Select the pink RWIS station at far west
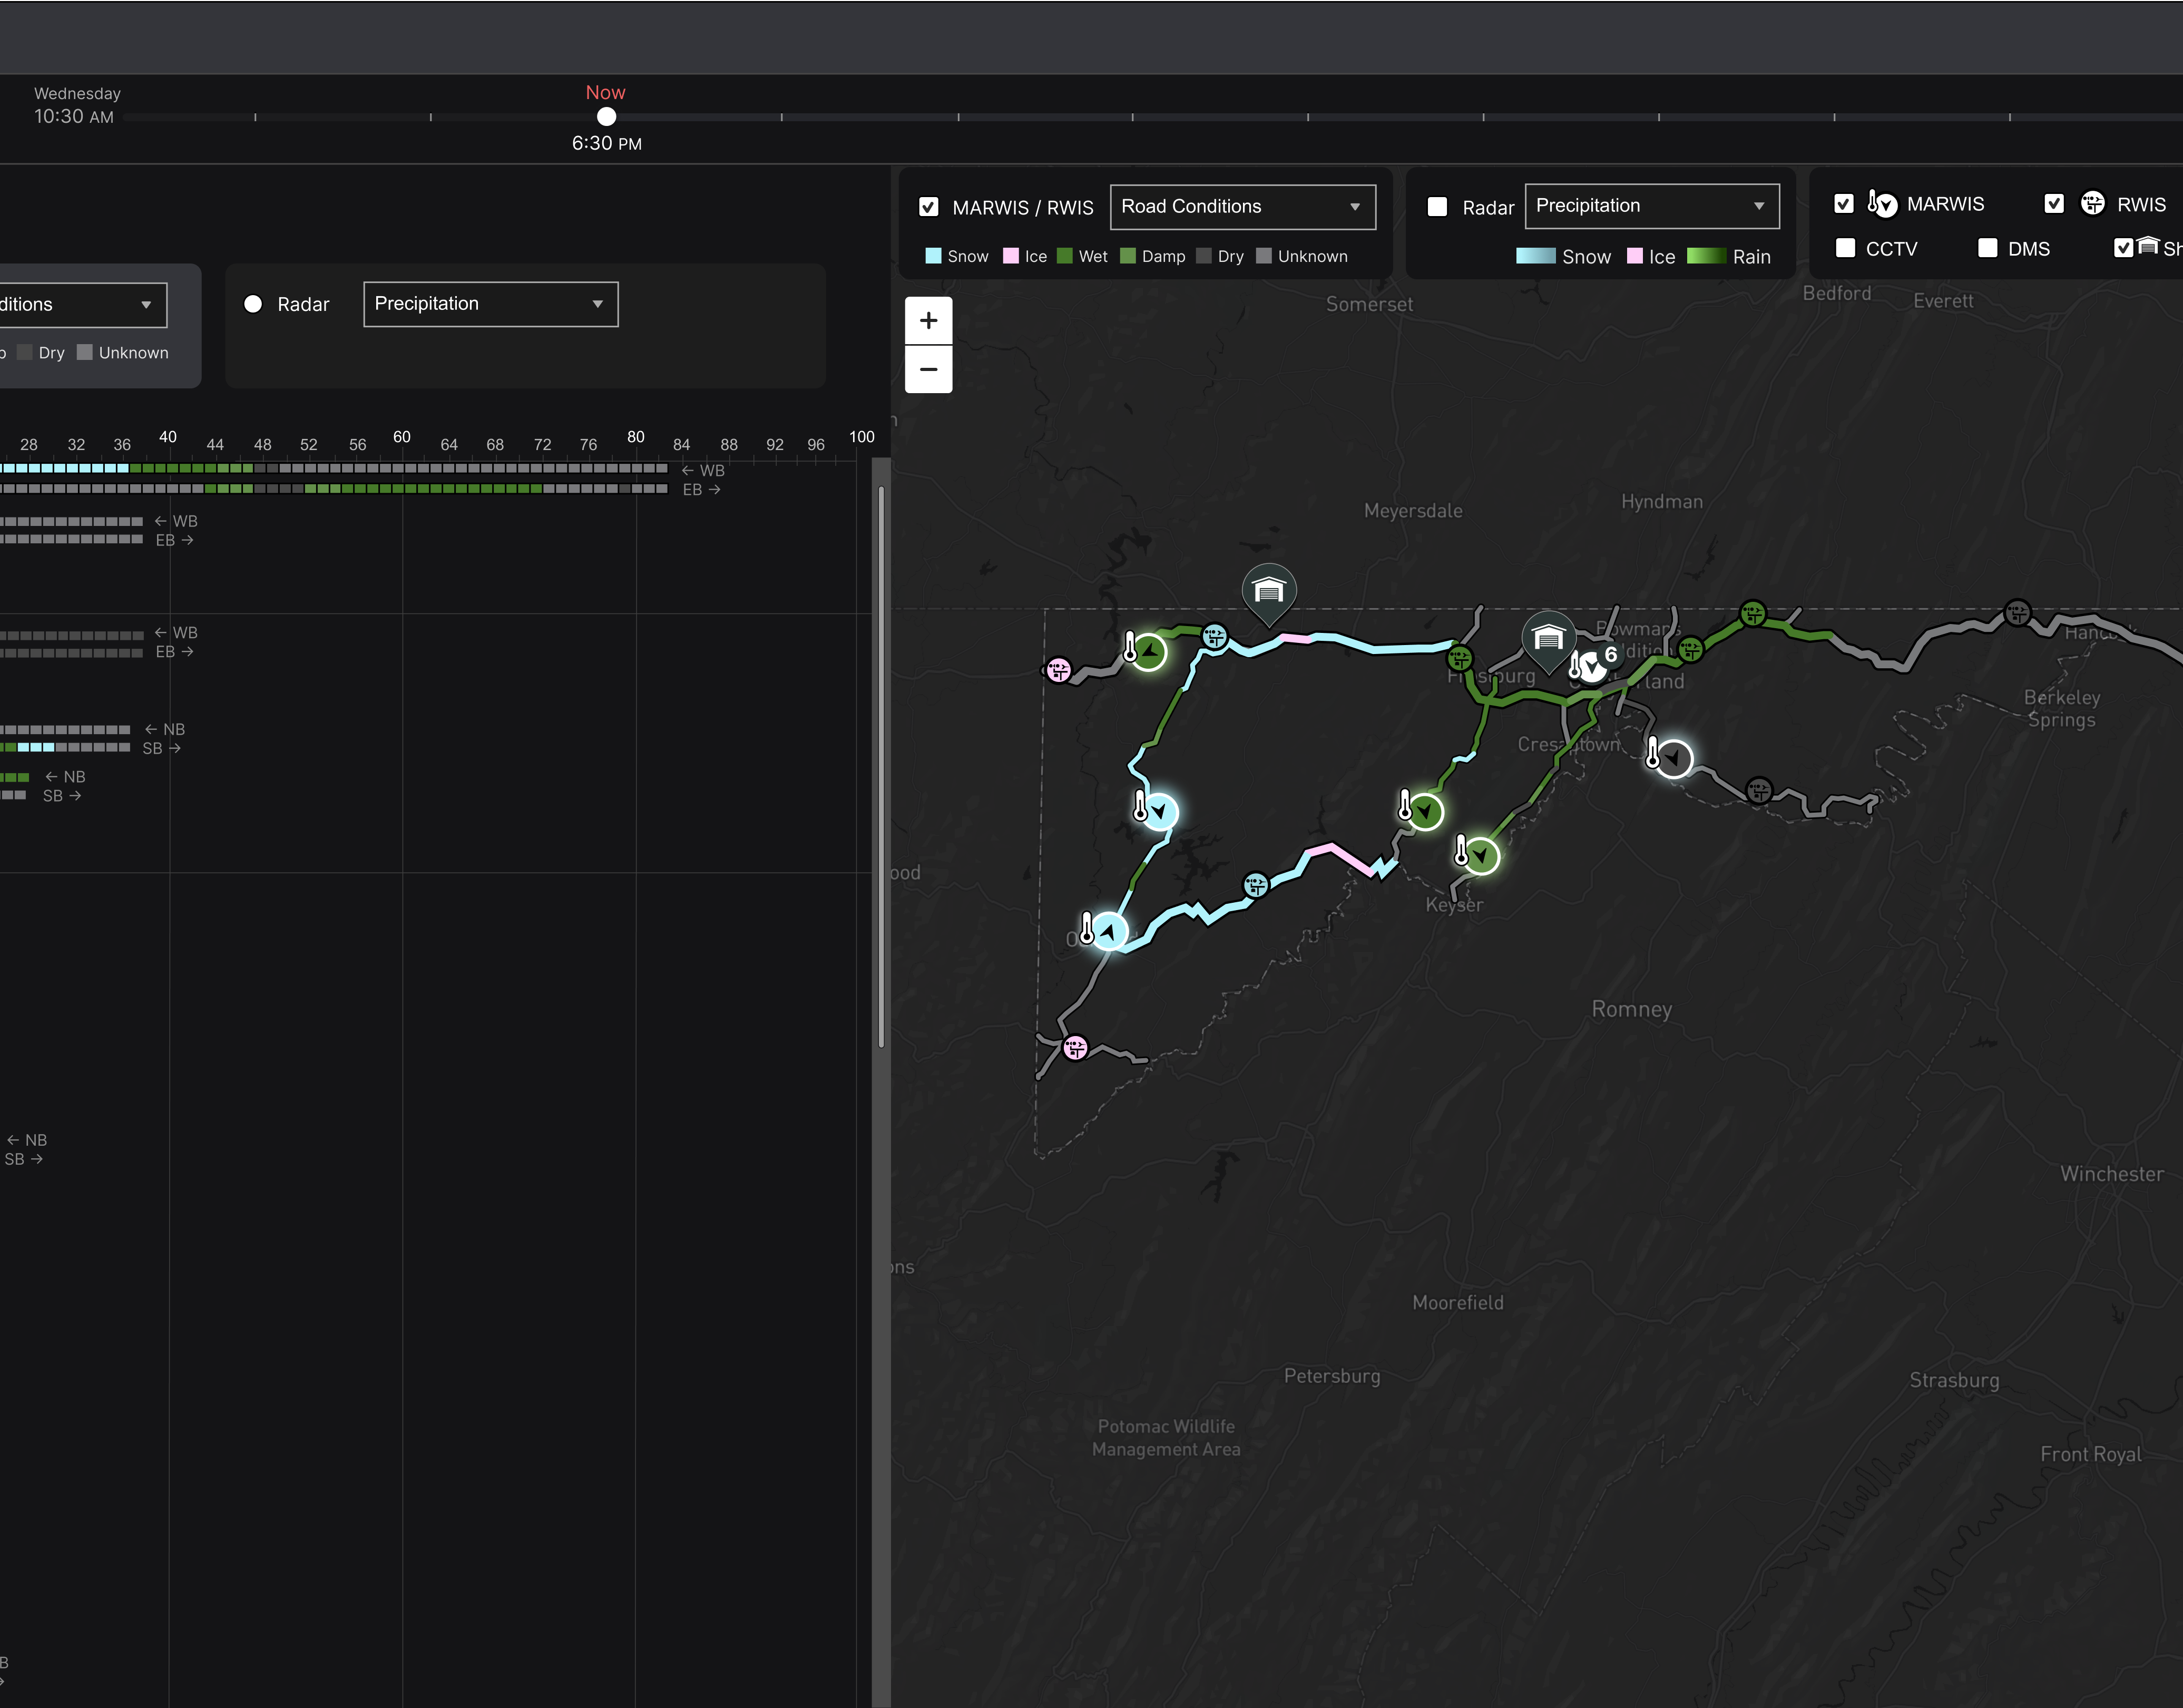2183x1708 pixels. coord(1058,670)
